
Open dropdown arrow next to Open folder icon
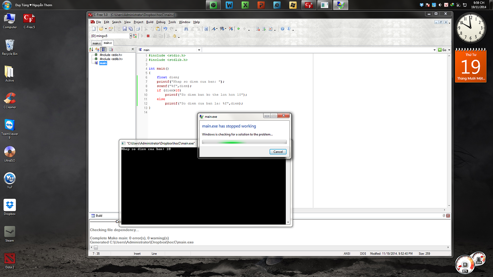(106, 29)
